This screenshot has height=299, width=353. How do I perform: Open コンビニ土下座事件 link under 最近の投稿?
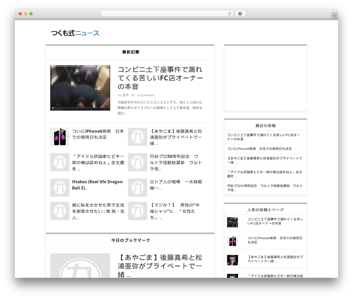263,137
